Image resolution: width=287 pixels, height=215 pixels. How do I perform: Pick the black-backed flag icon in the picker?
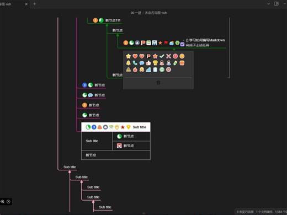(x=148, y=56)
